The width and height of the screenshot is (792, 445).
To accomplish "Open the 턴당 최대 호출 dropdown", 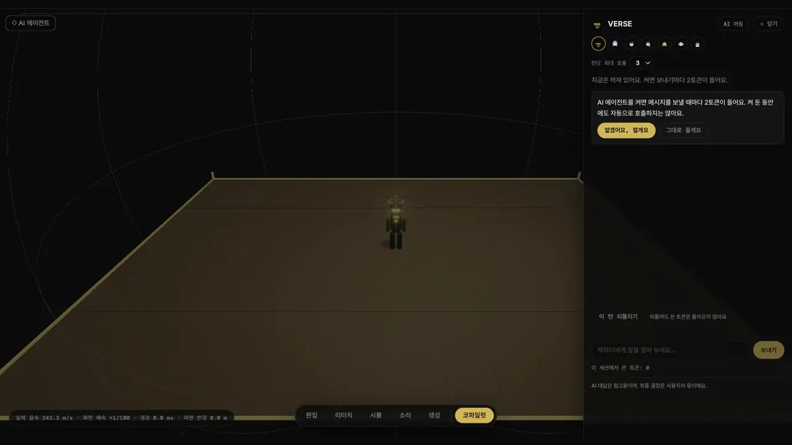I will click(x=641, y=63).
